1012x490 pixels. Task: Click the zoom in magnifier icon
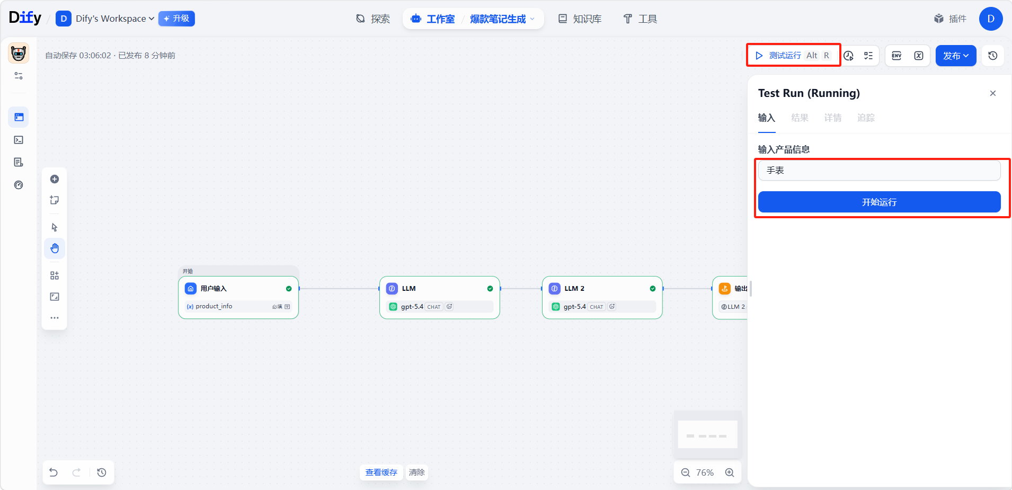click(x=730, y=473)
